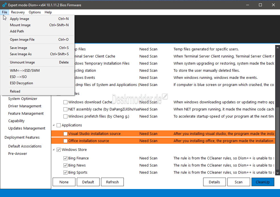Open System Optimizer in sidebar
This screenshot has height=197, width=280.
(x=23, y=98)
